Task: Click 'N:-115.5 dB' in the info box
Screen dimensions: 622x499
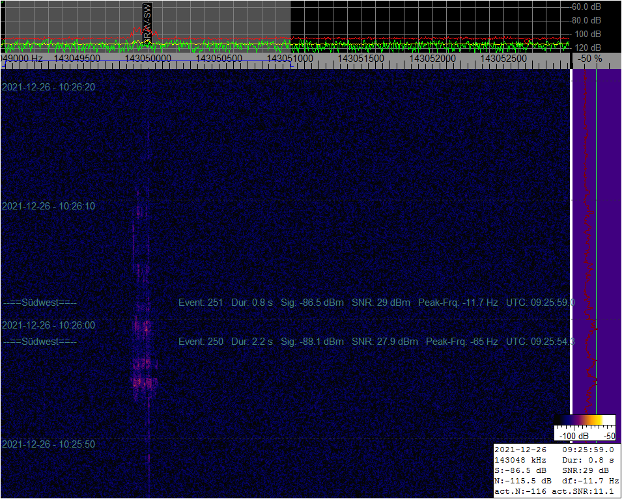Action: [x=523, y=481]
